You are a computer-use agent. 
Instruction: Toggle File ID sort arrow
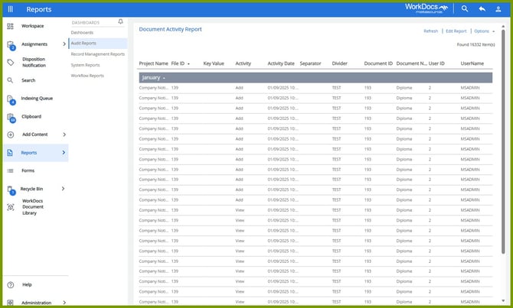(189, 63)
